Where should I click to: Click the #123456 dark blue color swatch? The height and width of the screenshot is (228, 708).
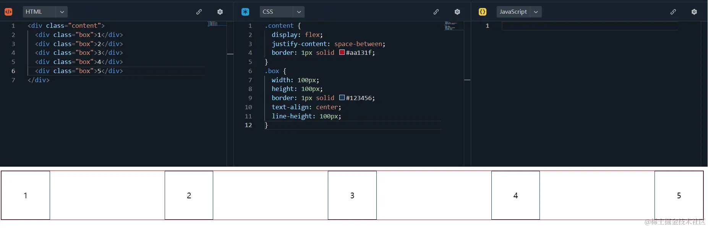(x=342, y=98)
